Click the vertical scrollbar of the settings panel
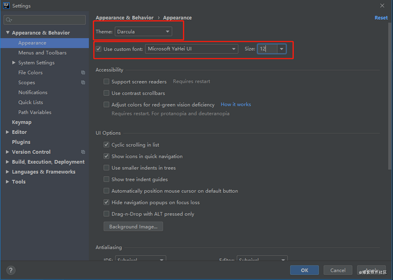Viewport: 393px width, 280px height. point(390,96)
